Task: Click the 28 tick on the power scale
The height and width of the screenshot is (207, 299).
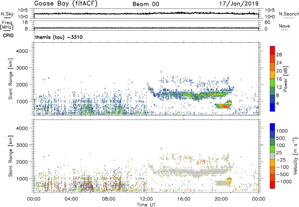Action: pyautogui.click(x=279, y=55)
